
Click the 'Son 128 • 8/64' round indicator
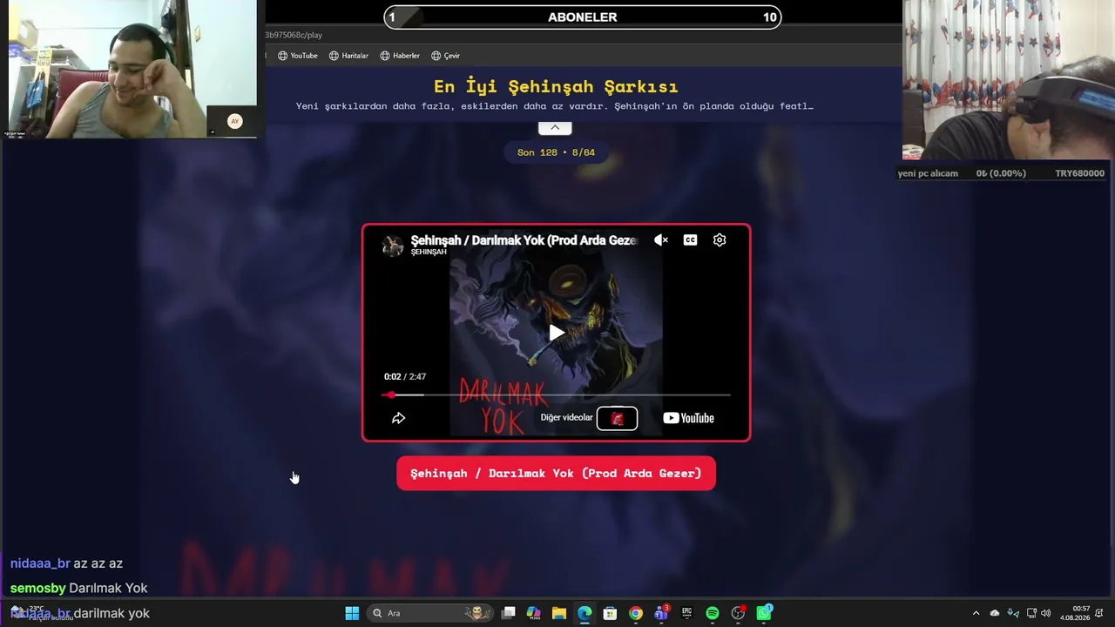556,152
